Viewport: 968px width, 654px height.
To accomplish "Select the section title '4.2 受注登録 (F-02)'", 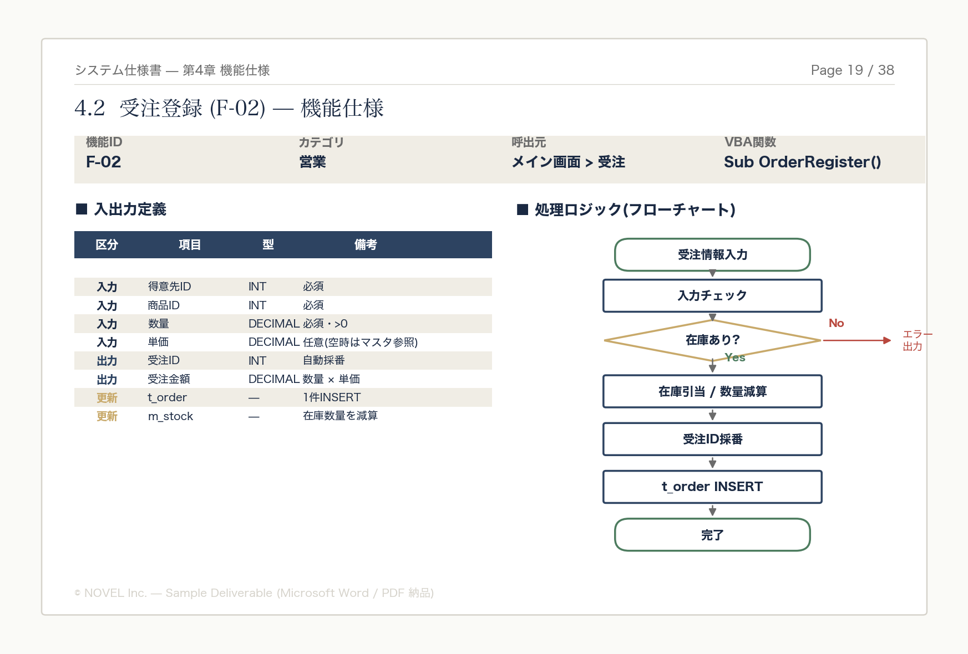I will (170, 108).
